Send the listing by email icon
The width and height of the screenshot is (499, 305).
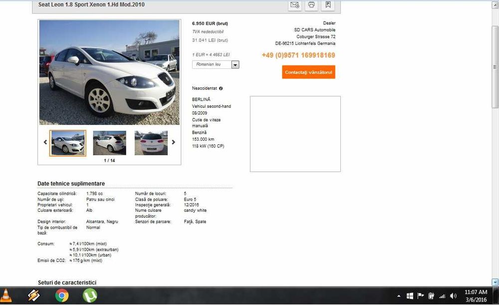[x=295, y=5]
